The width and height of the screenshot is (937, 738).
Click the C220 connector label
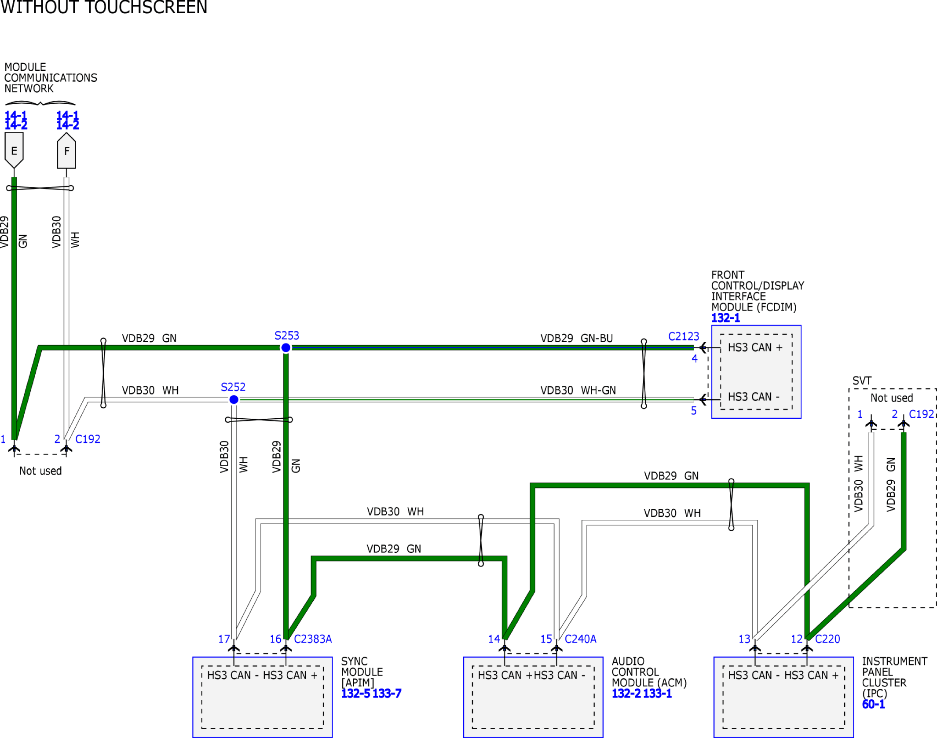pyautogui.click(x=827, y=639)
